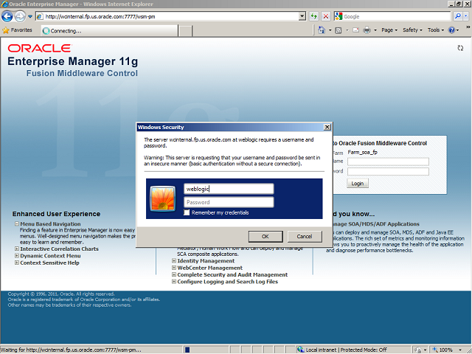Click the Local intranet zone globe icon
Image resolution: width=472 pixels, height=354 pixels.
pyautogui.click(x=300, y=350)
